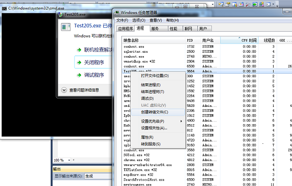The height and width of the screenshot is (186, 292).
Task: Click the 输出 panel title bar
Action: 83,169
